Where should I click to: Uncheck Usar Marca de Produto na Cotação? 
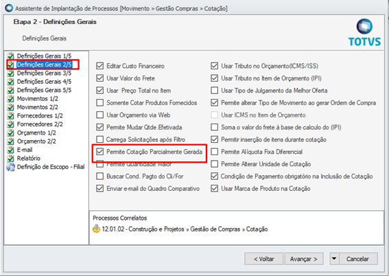(214, 188)
